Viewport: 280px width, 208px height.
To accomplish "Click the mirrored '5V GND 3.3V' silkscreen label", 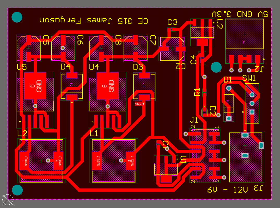I will click(x=240, y=14).
